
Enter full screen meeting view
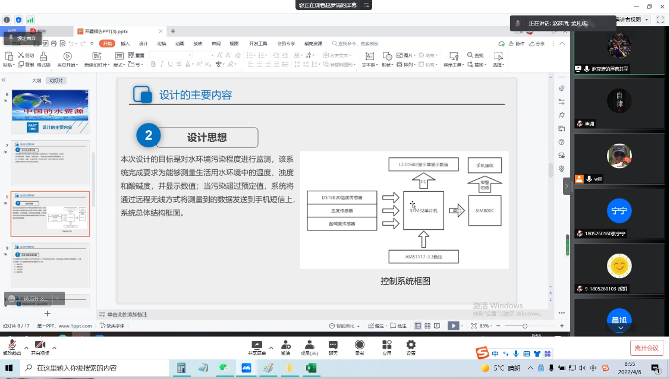coord(660,20)
